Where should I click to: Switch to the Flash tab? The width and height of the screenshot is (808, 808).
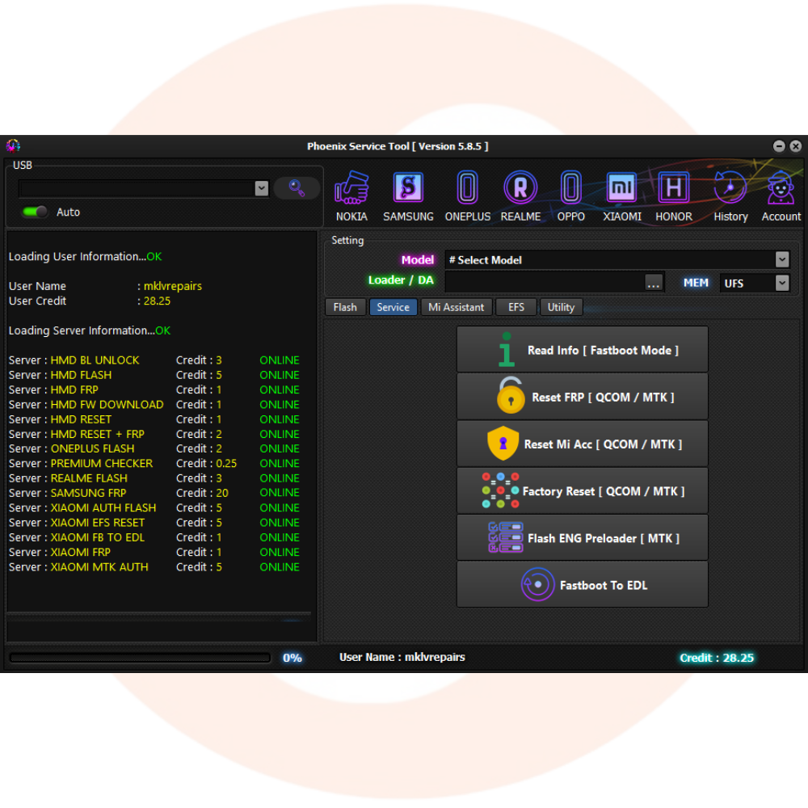tap(345, 307)
